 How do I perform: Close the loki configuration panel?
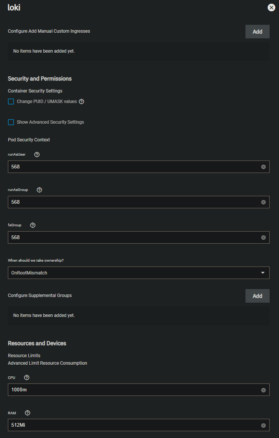click(x=271, y=8)
